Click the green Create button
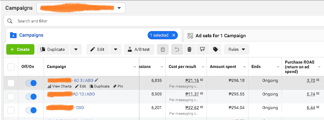 coord(20,49)
